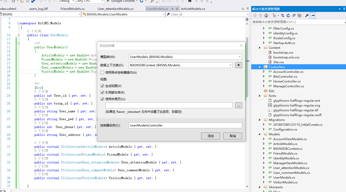Collapse the UserModels class outlining region

(18, 35)
